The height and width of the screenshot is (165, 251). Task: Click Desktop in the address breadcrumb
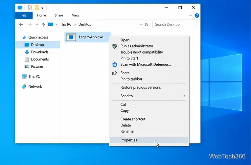pos(85,24)
